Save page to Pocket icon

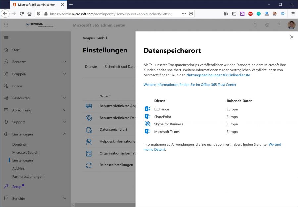(191, 14)
